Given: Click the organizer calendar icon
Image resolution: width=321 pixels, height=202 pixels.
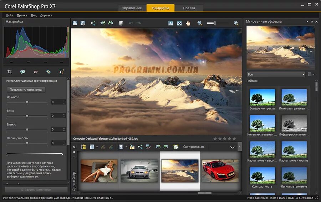Looking at the screenshot, I should (x=176, y=147).
